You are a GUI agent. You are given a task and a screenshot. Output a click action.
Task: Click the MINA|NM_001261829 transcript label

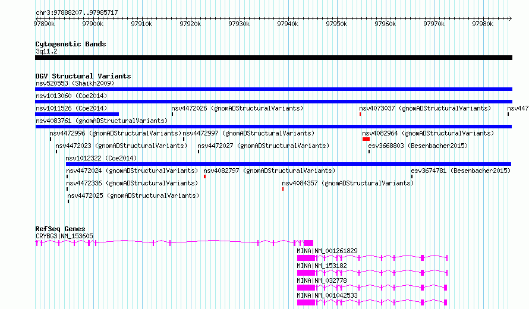coord(327,251)
